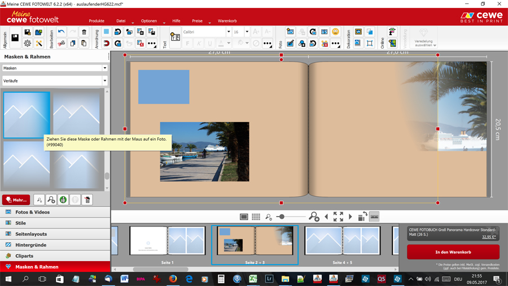Screen dimensions: 508x286
Task: Expand the Verläufe dropdown
Action: pos(55,81)
